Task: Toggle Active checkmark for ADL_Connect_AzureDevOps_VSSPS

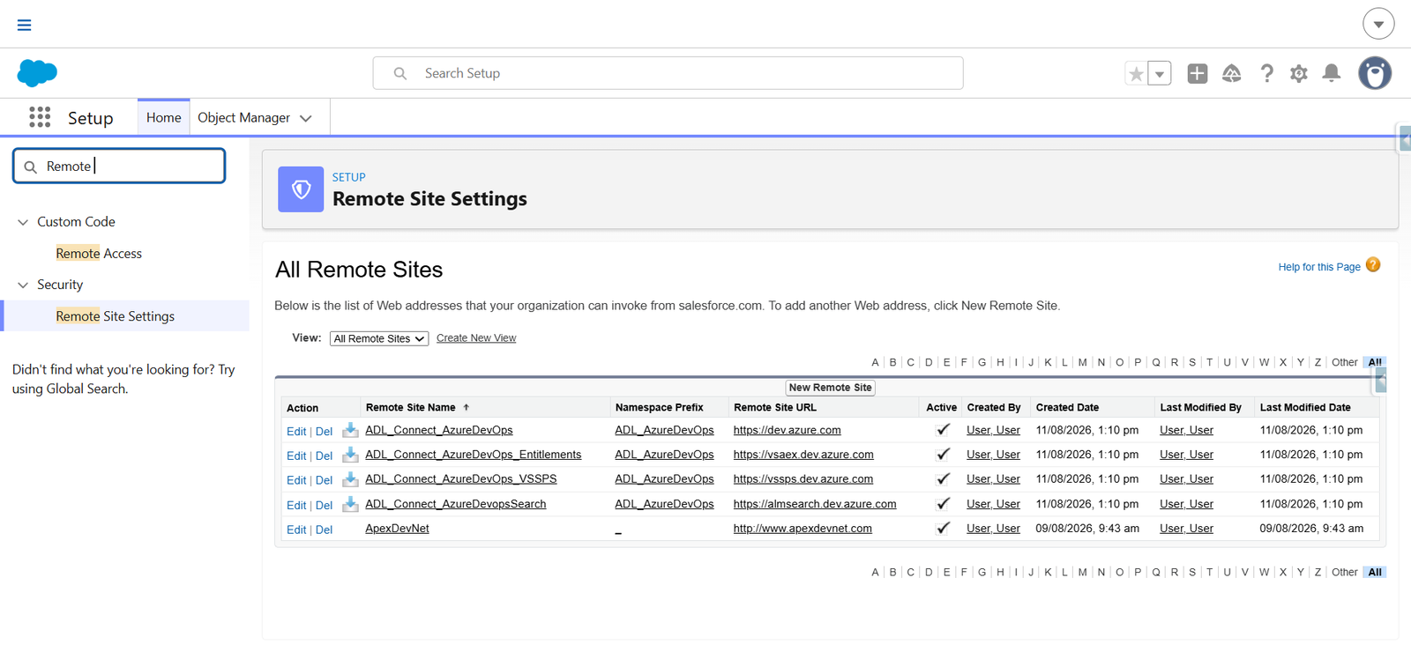Action: tap(943, 479)
